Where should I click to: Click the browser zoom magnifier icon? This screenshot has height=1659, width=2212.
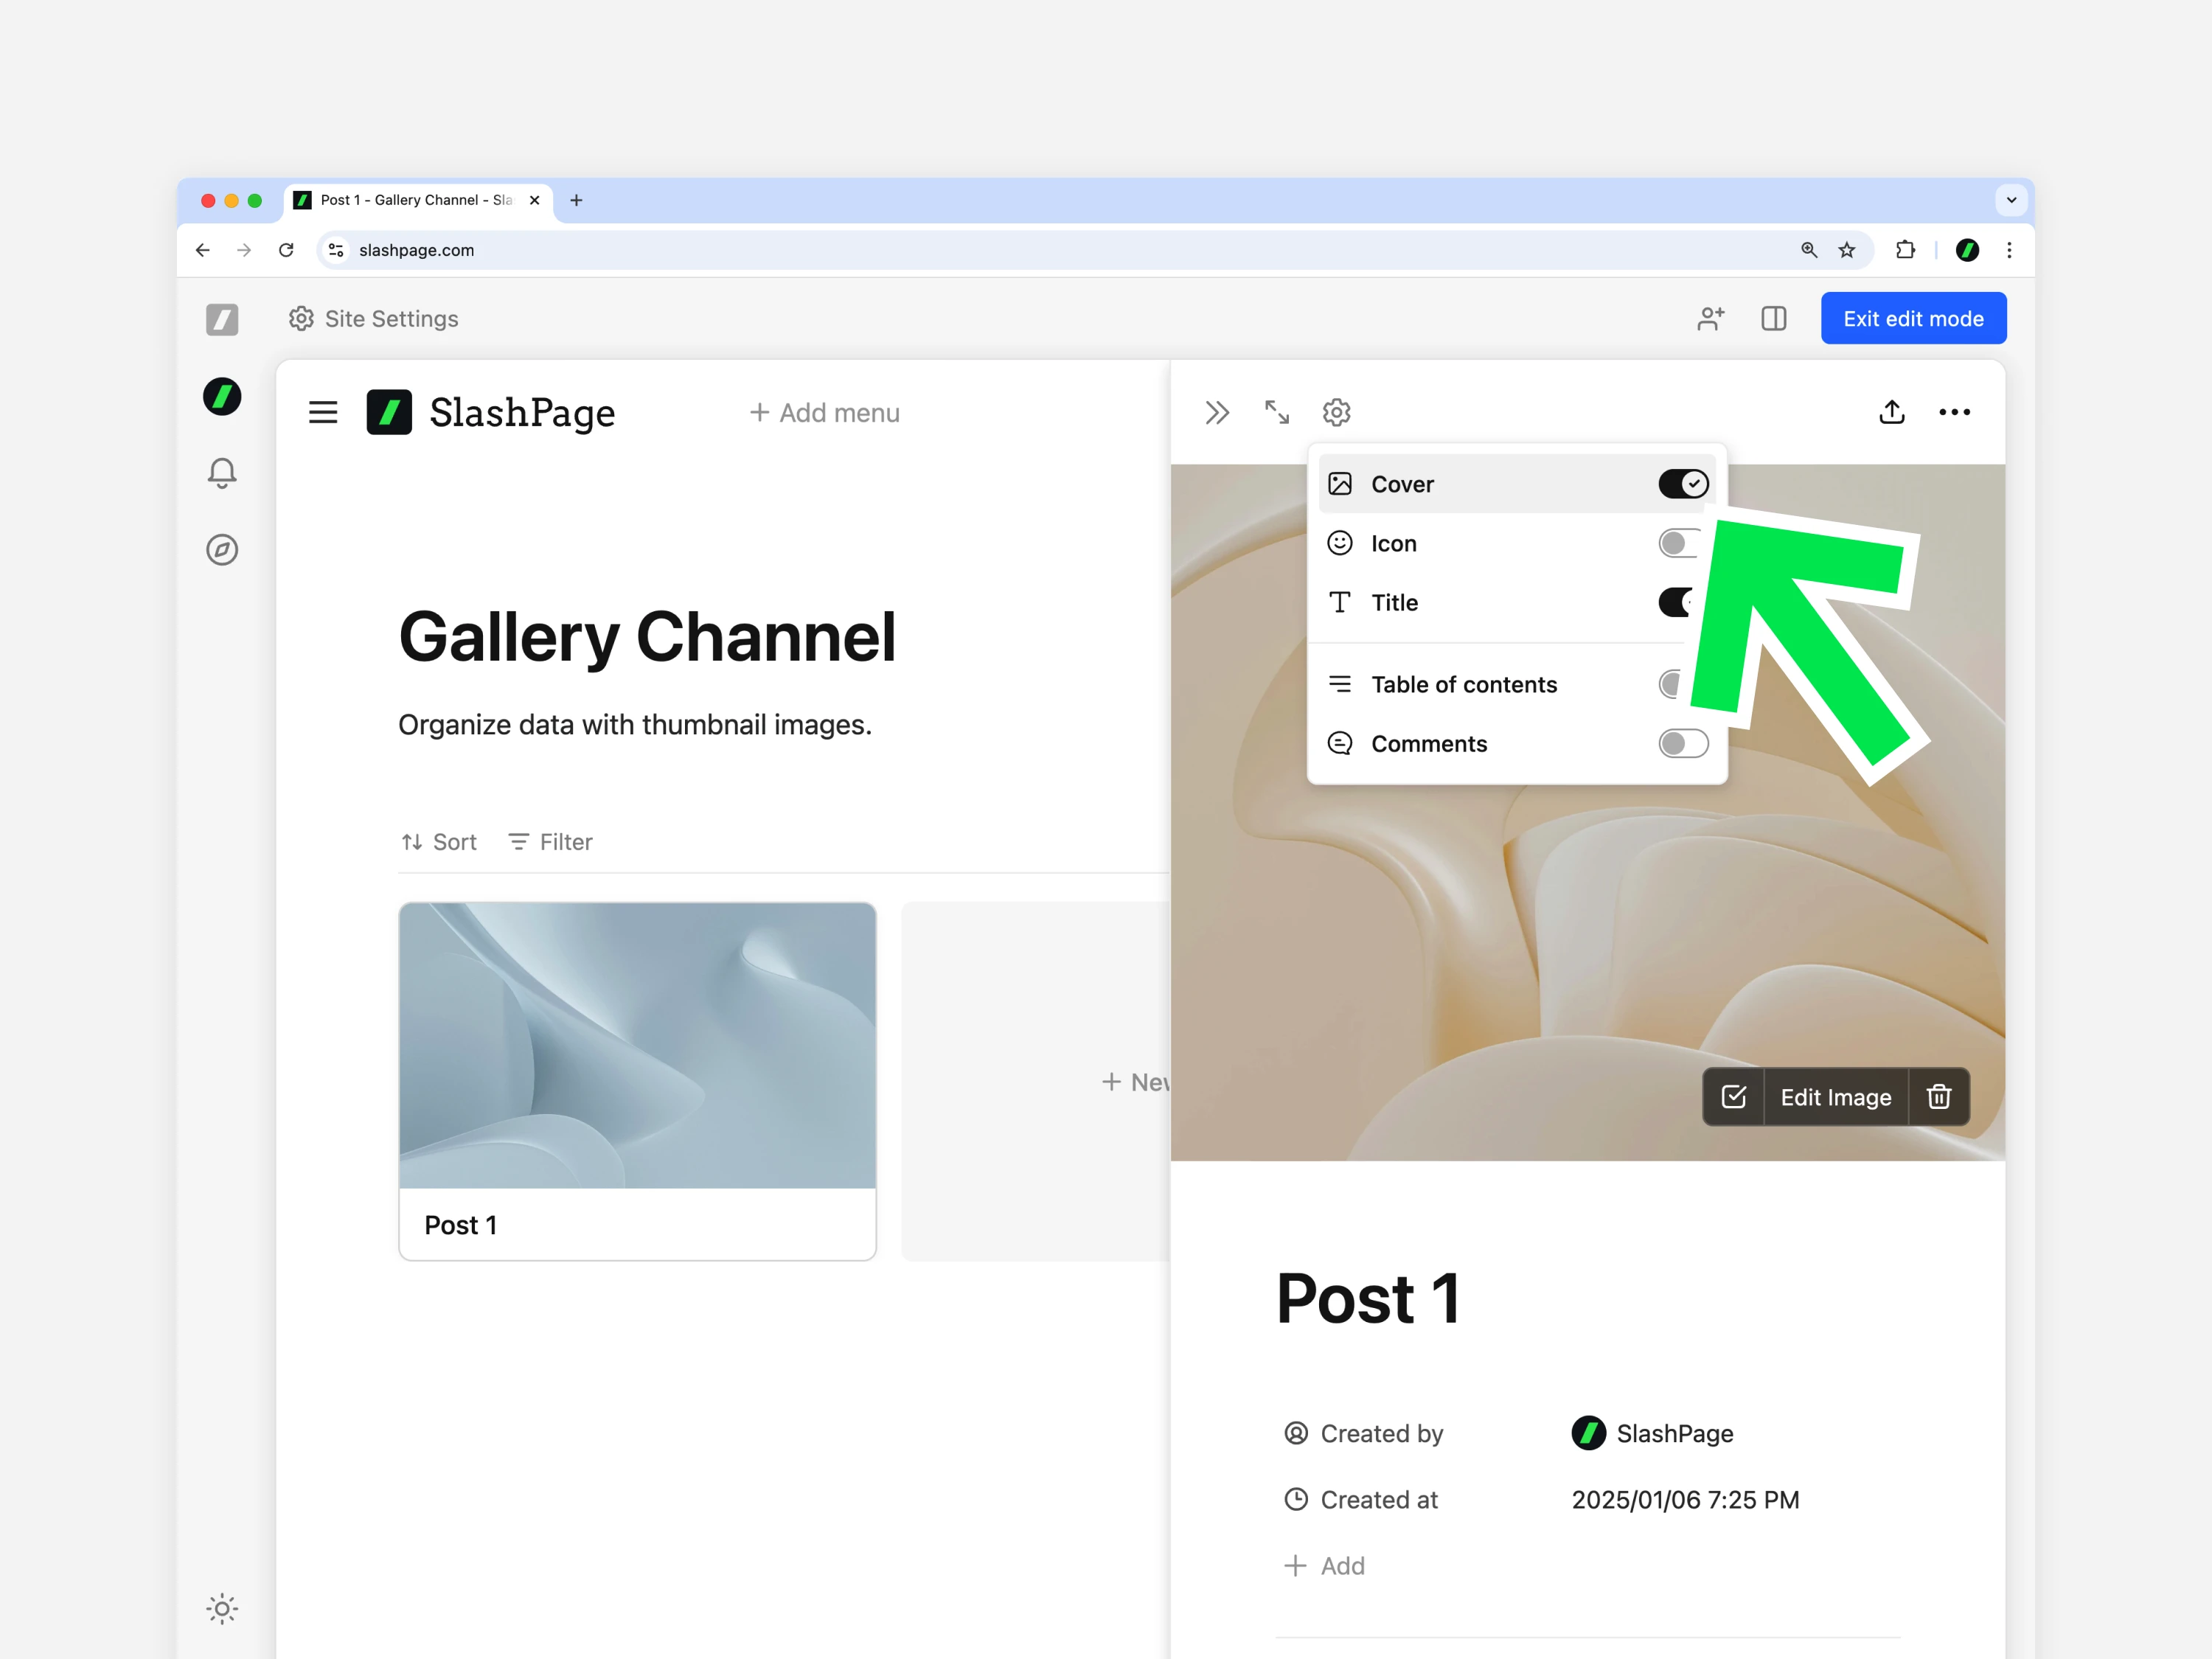1809,250
